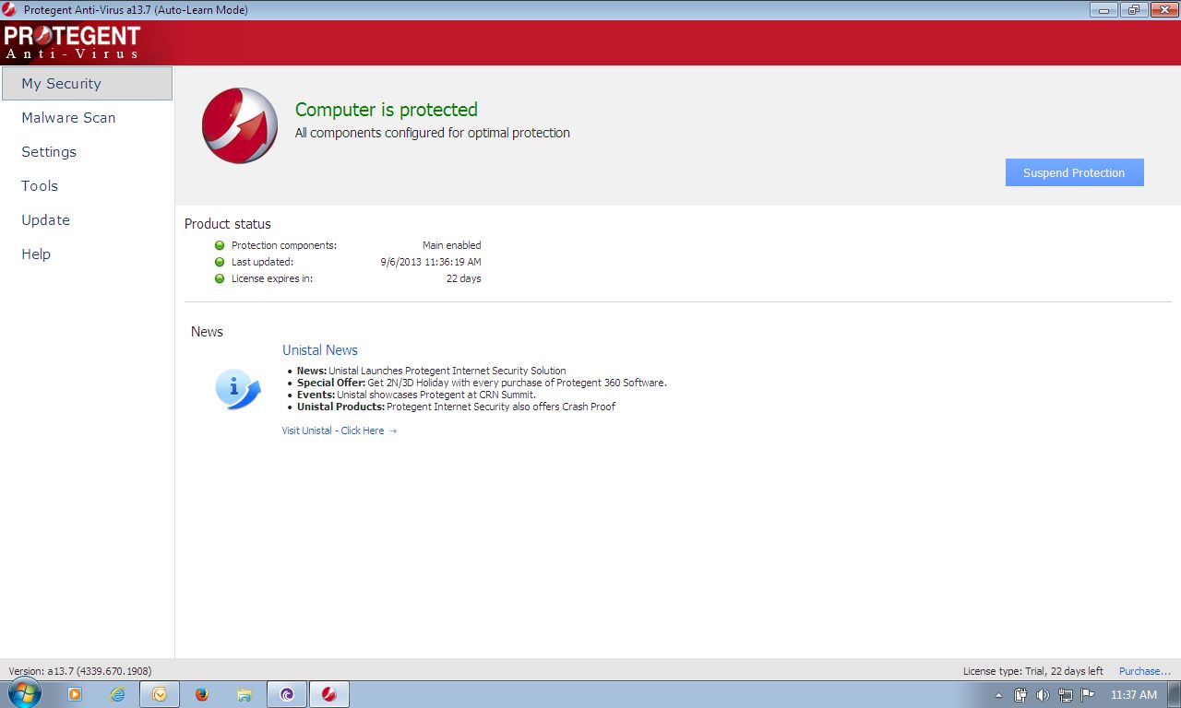Click the 'Protection components:' label
The height and width of the screenshot is (708, 1181).
pos(284,245)
